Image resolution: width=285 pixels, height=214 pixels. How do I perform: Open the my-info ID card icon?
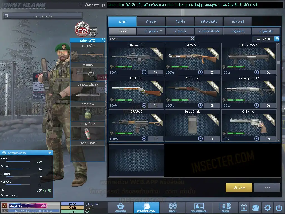click(x=199, y=208)
